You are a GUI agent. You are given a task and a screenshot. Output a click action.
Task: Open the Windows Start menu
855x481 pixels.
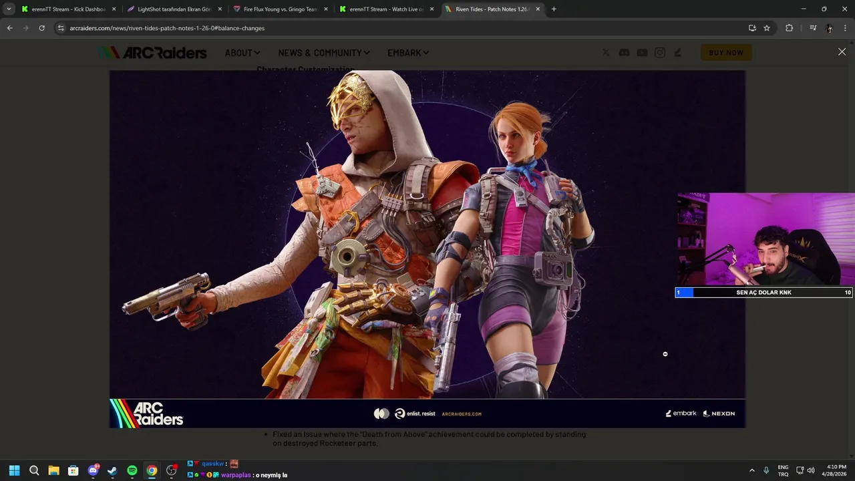(x=14, y=470)
